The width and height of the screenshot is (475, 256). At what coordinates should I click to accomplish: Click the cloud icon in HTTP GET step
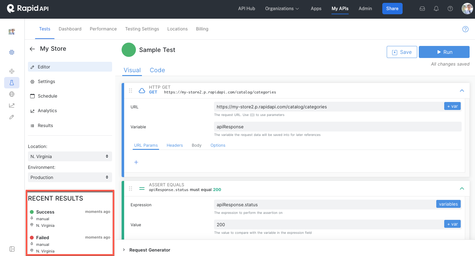pos(142,91)
